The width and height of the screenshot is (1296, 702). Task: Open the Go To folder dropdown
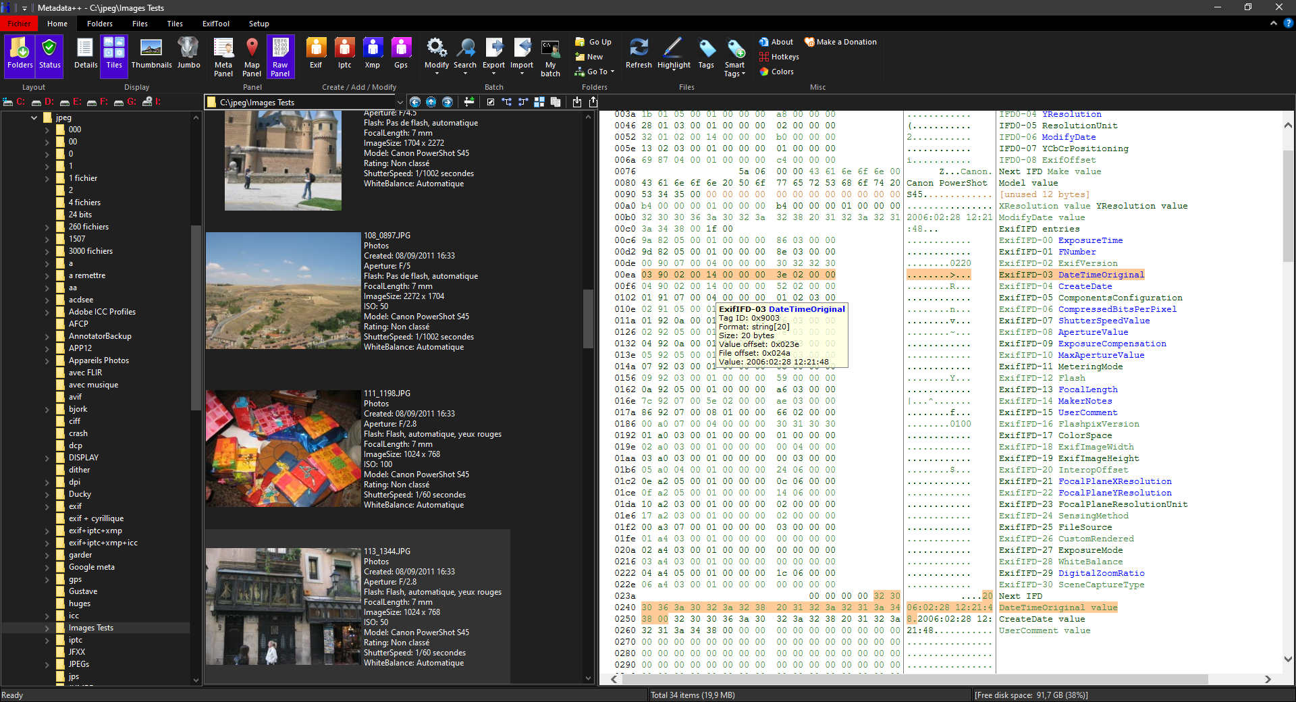pyautogui.click(x=595, y=72)
